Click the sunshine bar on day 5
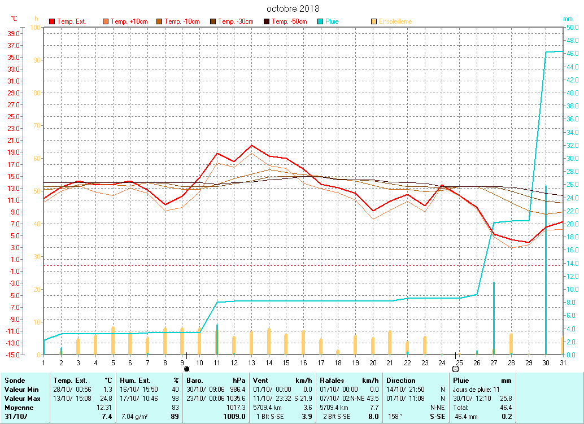The image size is (584, 424). click(x=113, y=340)
